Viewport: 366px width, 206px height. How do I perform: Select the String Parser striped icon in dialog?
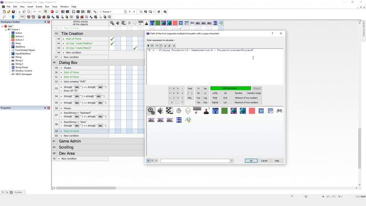179,120
